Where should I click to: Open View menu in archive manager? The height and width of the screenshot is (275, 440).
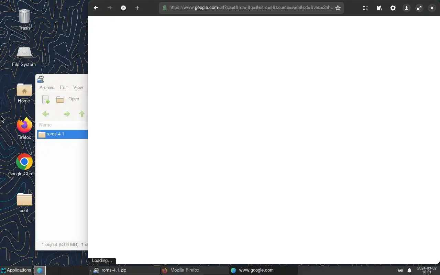(x=78, y=88)
